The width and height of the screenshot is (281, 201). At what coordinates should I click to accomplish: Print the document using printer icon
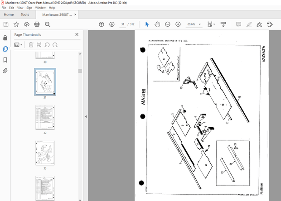point(37,24)
